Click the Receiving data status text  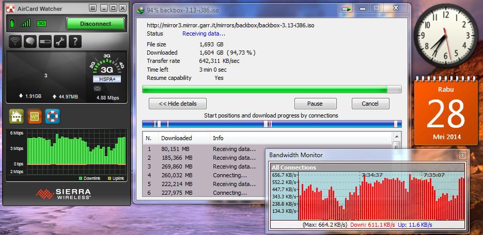coord(204,33)
